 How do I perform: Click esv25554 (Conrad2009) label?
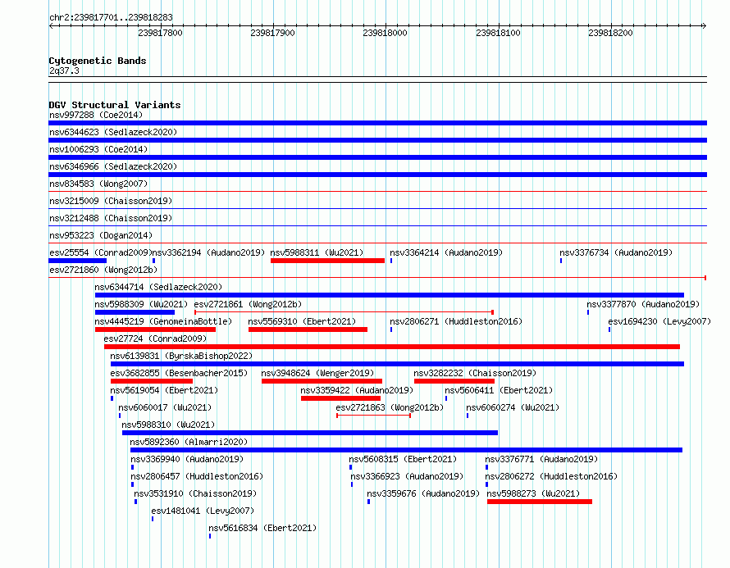pos(101,252)
